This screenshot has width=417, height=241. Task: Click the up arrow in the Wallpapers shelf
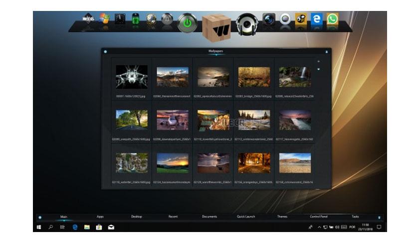point(318,62)
